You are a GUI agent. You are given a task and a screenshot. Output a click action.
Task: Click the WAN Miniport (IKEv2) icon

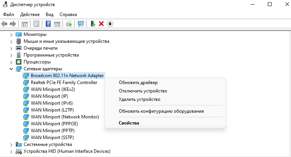pos(26,89)
